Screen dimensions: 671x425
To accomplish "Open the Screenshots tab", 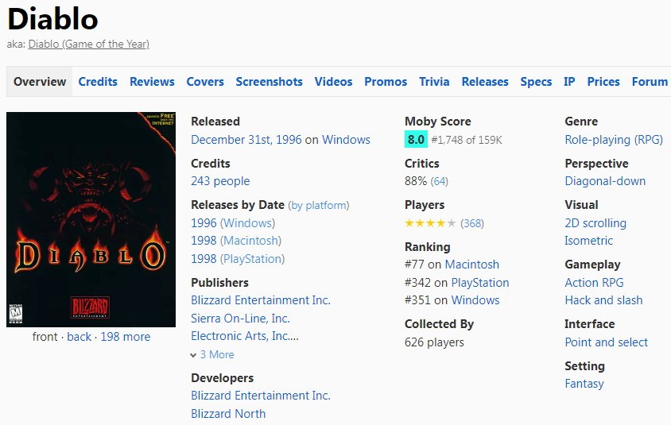I will 269,82.
